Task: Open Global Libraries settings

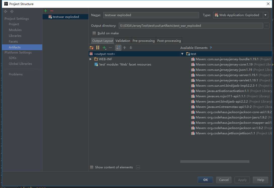Action: coord(20,64)
